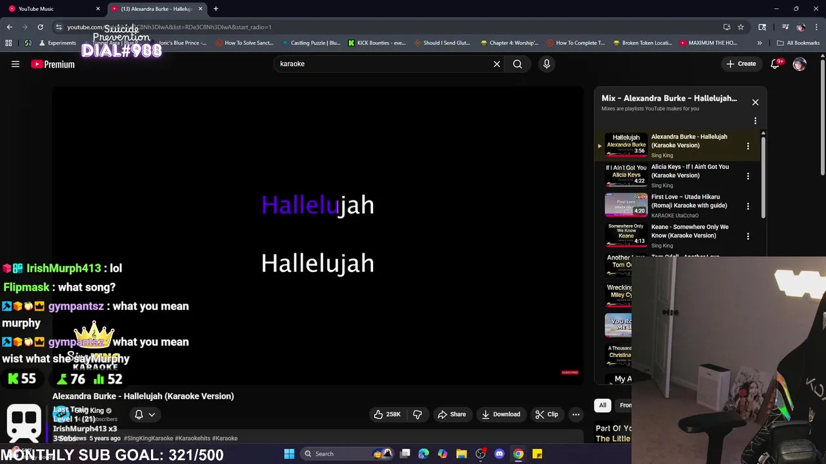Show hidden bookmarks overflow chevron
This screenshot has width=826, height=464.
click(x=760, y=43)
